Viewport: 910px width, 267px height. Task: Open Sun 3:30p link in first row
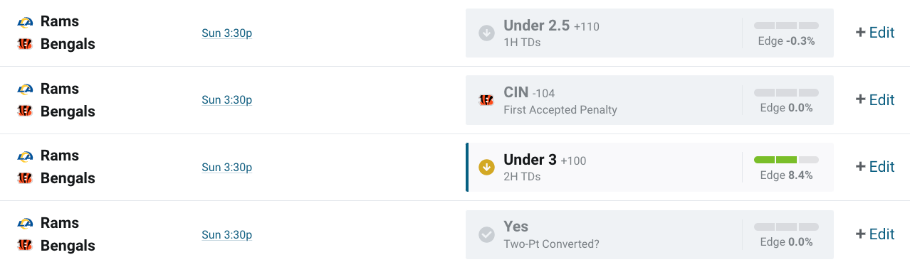[x=226, y=33]
